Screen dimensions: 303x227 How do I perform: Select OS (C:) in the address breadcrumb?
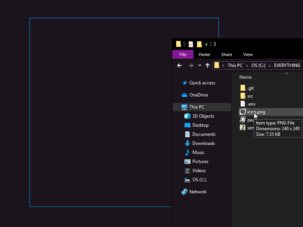coord(258,65)
